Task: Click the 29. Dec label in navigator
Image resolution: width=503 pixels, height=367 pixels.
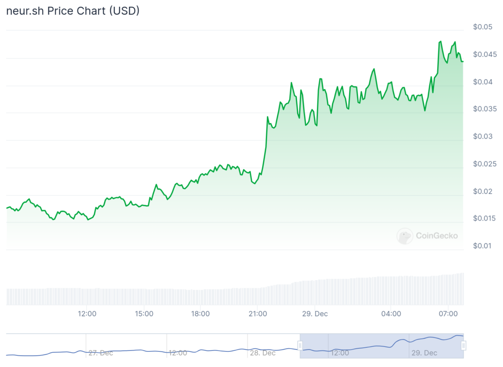Action: (424, 353)
